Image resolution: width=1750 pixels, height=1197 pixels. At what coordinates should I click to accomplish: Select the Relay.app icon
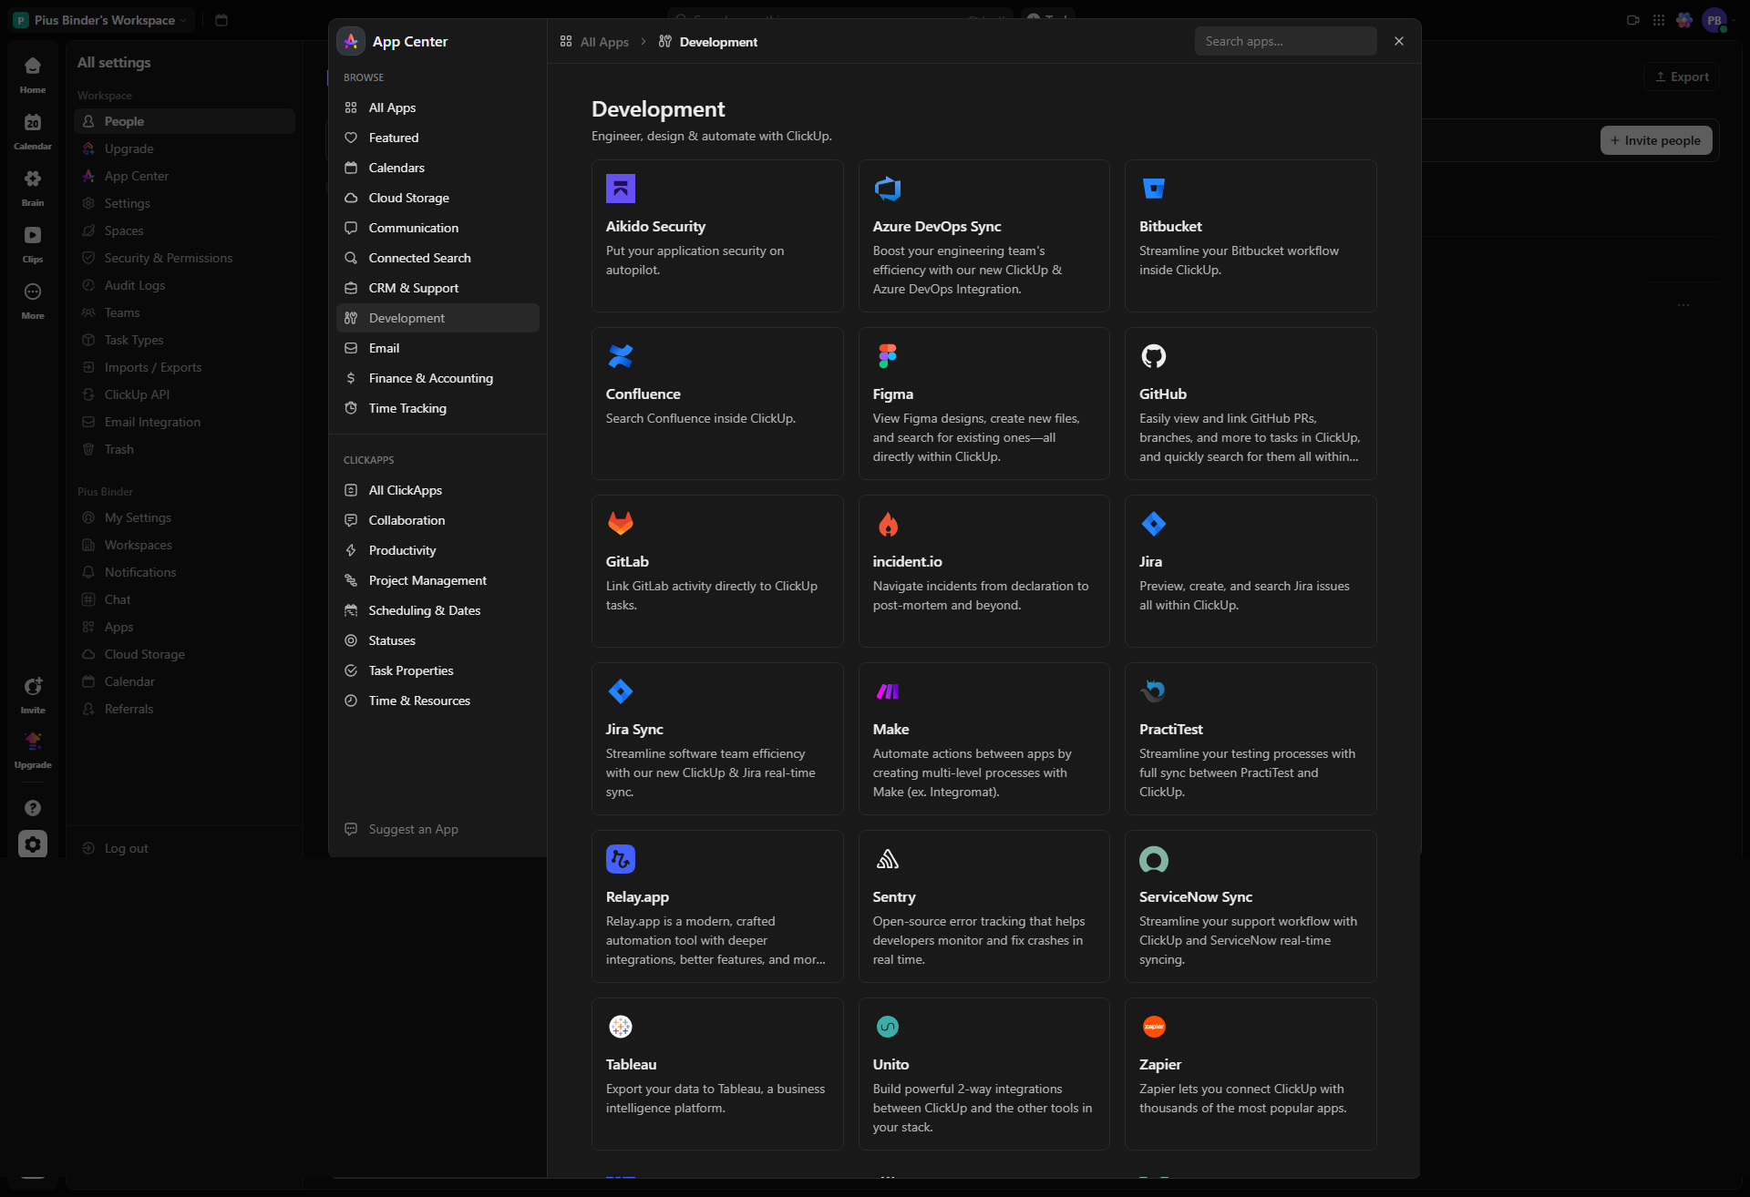(x=620, y=859)
